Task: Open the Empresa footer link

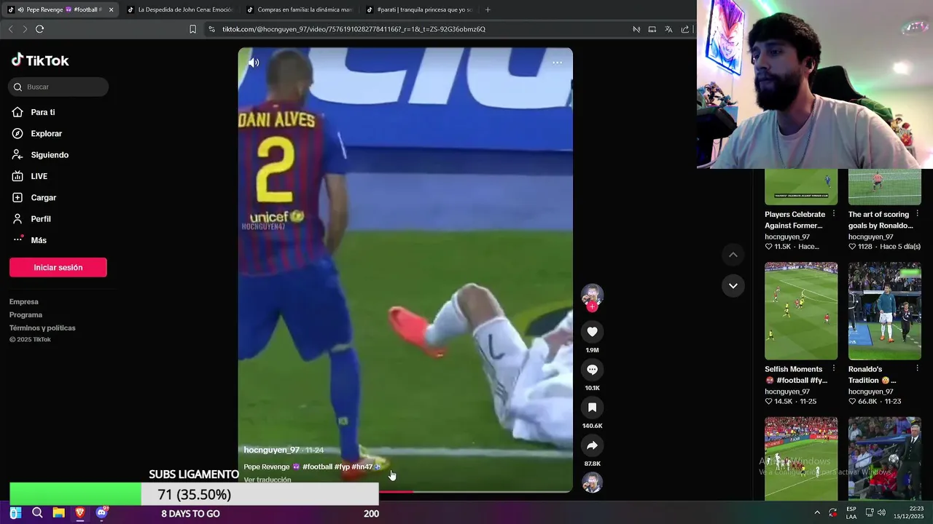Action: 24,301
